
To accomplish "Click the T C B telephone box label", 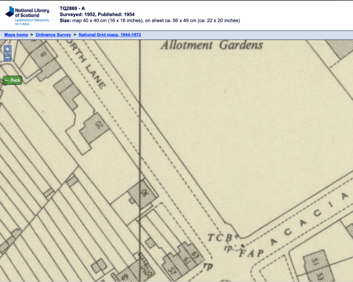I will click(x=220, y=237).
